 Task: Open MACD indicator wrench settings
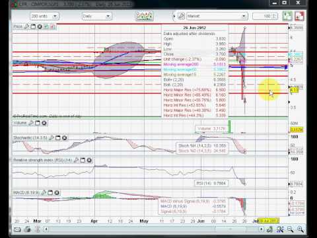(44, 192)
